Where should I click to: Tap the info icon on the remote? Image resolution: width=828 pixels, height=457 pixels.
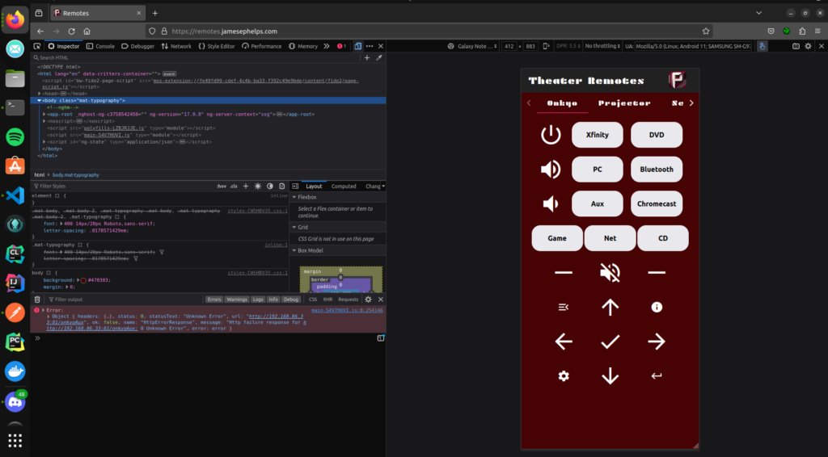tap(657, 307)
